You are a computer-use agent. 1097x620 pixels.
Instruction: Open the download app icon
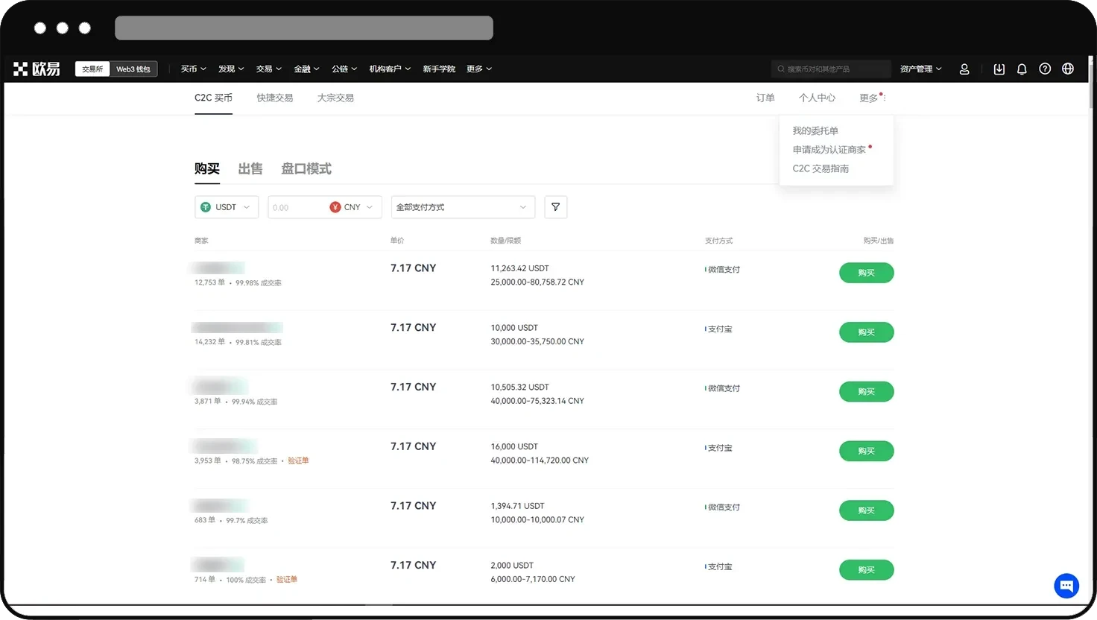(x=999, y=69)
